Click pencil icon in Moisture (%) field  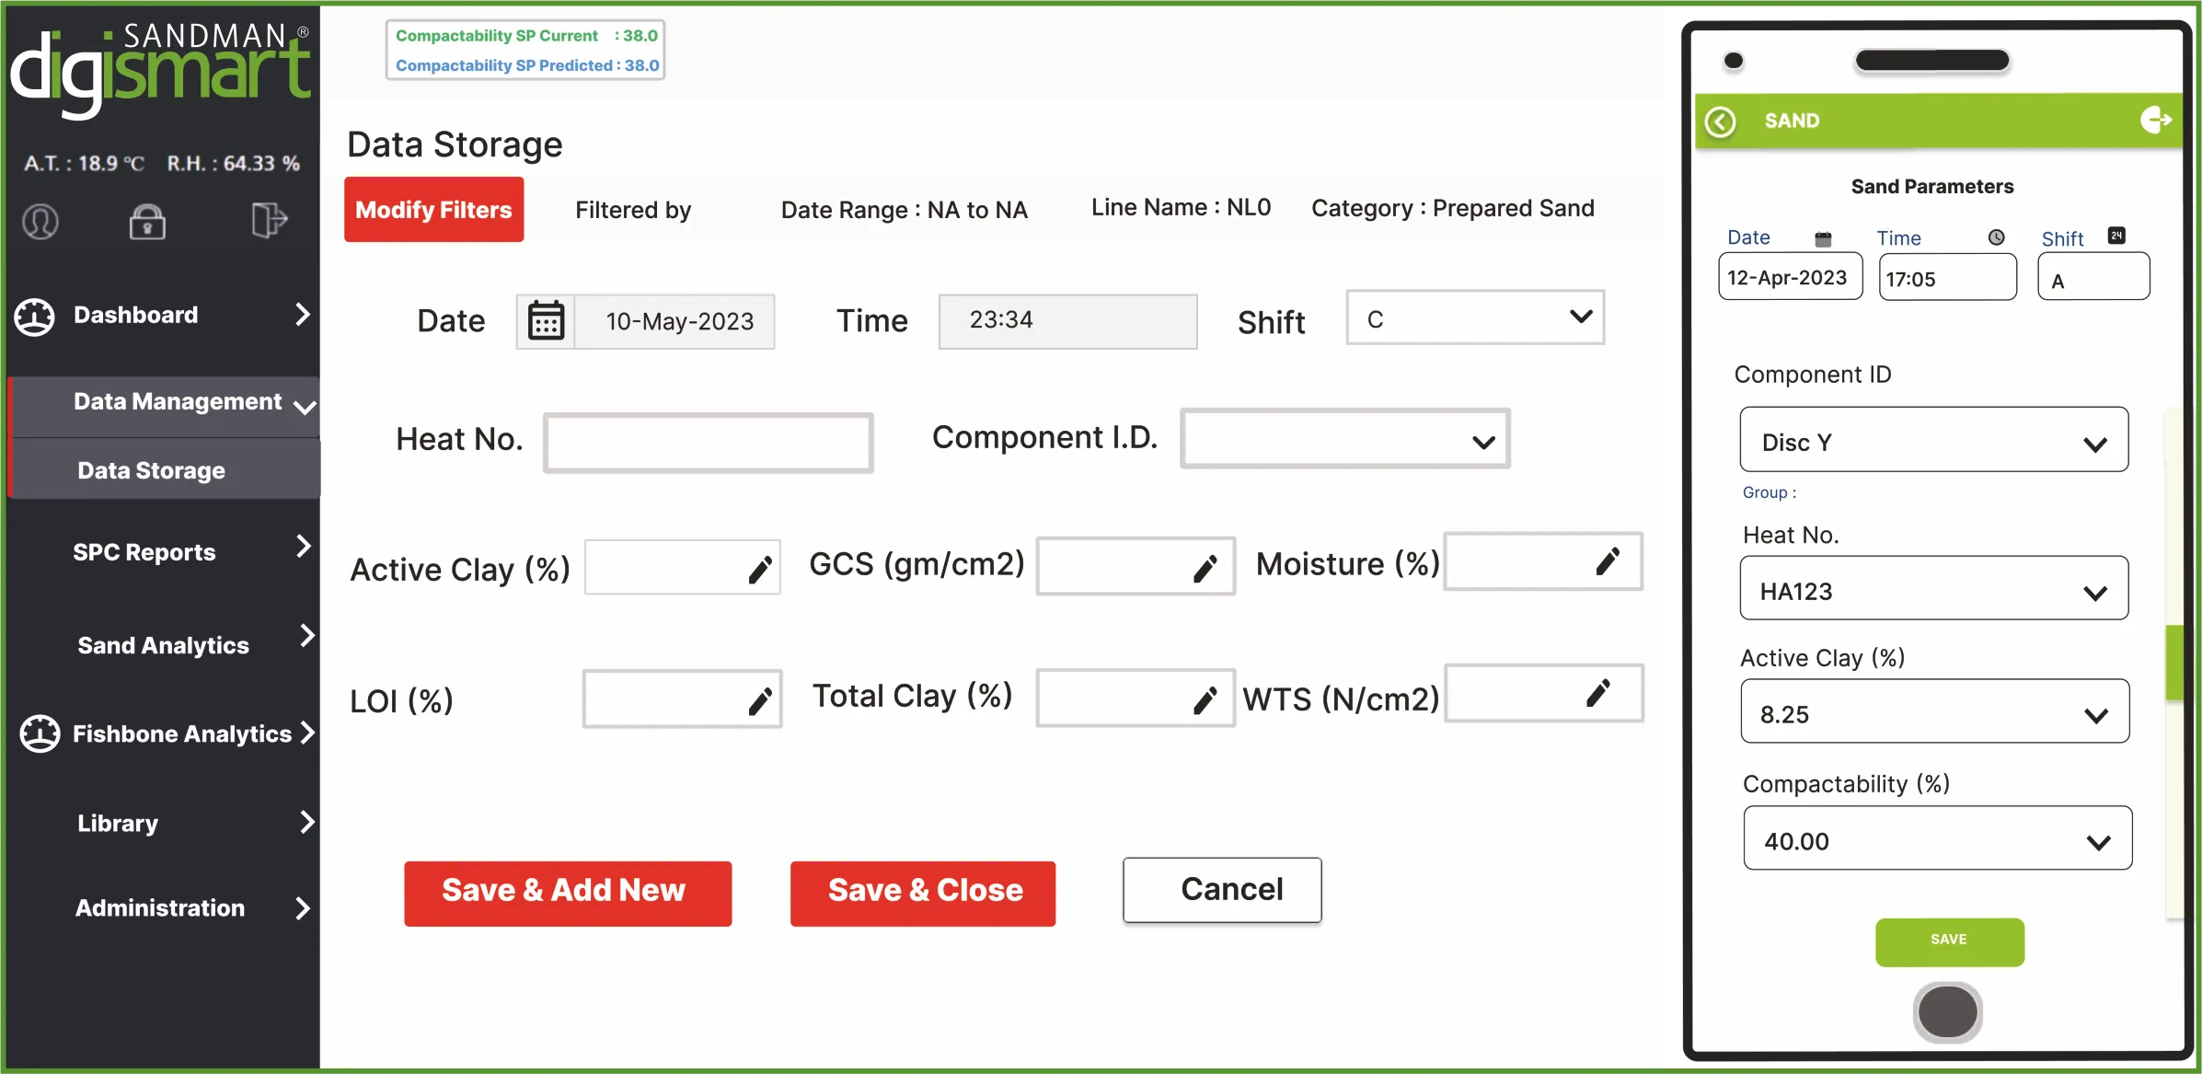[x=1608, y=561]
